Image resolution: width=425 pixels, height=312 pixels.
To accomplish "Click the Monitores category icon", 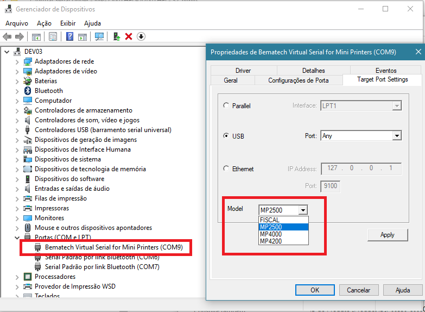I will (x=28, y=218).
